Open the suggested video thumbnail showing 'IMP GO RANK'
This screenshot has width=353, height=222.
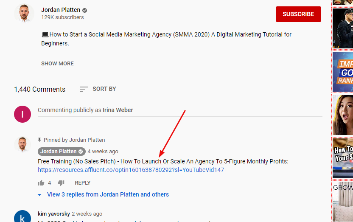343,72
